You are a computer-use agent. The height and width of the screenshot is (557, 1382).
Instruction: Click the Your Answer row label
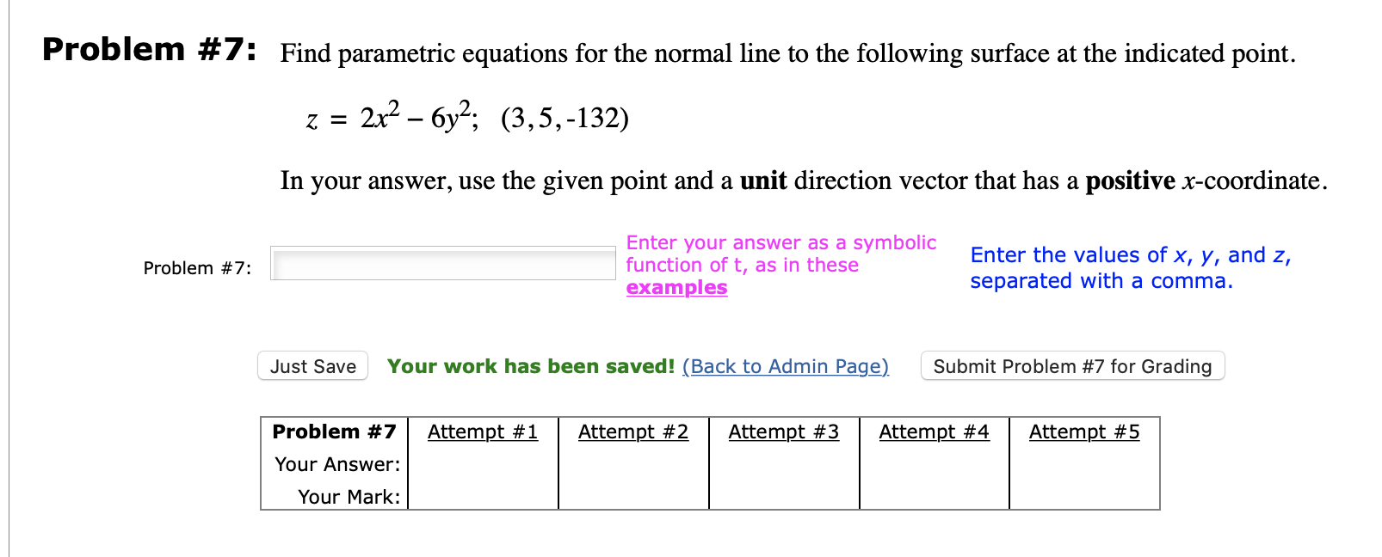point(337,464)
